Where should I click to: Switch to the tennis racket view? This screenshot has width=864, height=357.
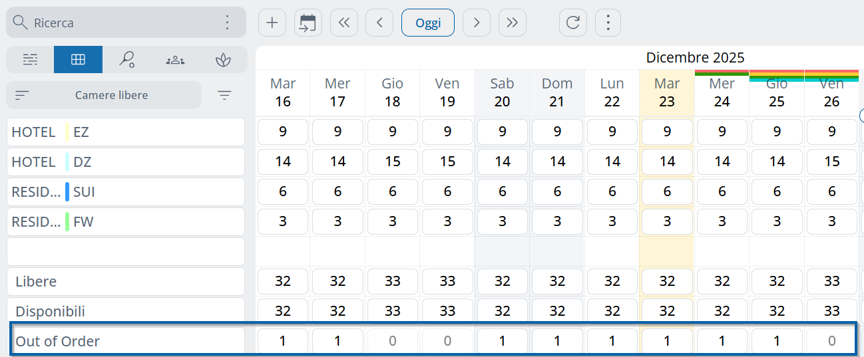pyautogui.click(x=126, y=60)
